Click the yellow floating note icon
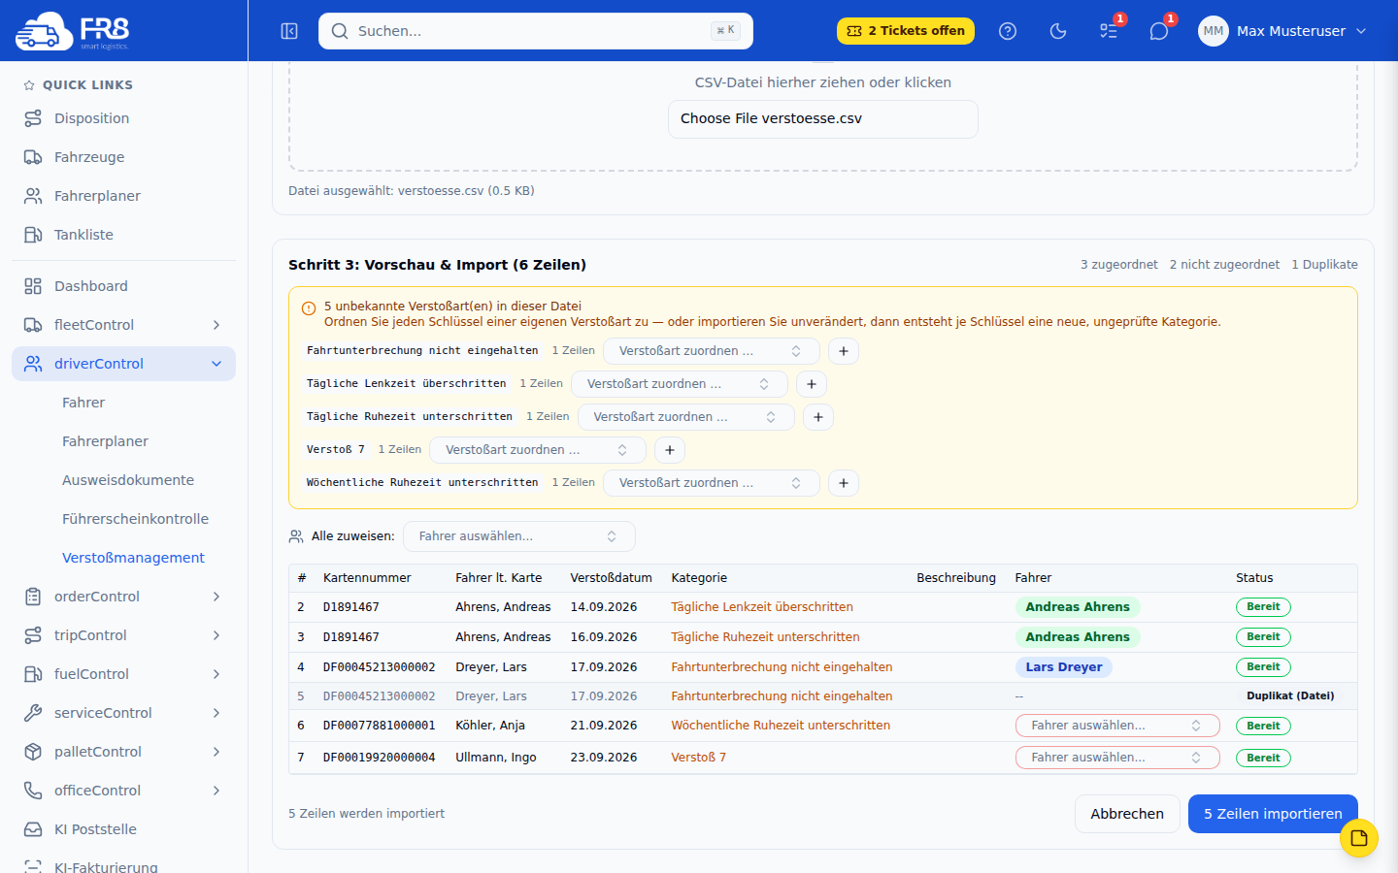 click(x=1359, y=838)
